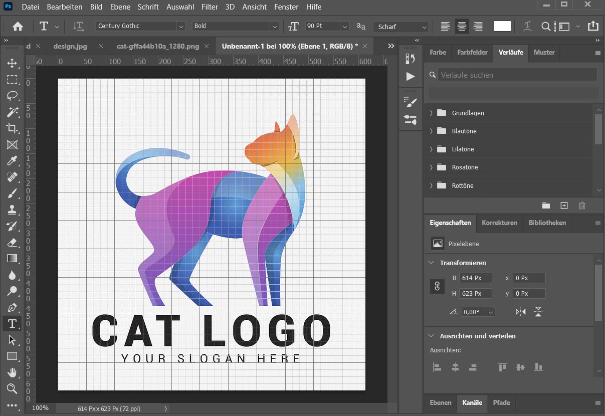Expand the Blautöne gradient folder

click(x=431, y=131)
